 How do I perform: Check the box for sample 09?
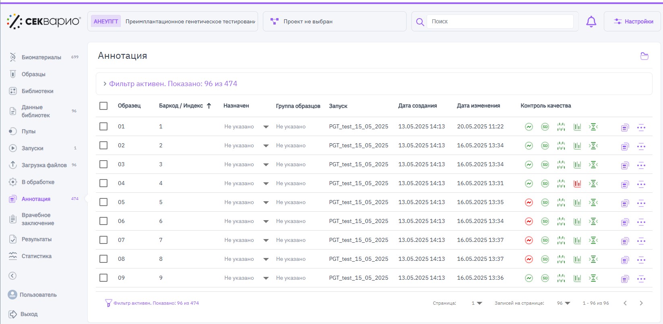(103, 278)
